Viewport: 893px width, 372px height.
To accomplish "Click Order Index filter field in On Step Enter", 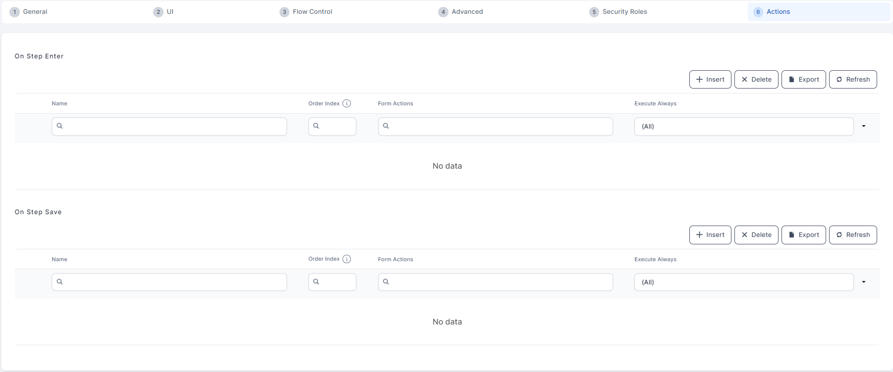I will tap(336, 127).
